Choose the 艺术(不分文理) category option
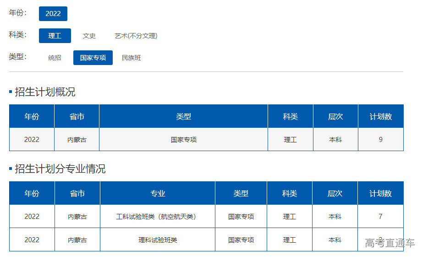Screen dimensions: 428x261 tap(136, 36)
